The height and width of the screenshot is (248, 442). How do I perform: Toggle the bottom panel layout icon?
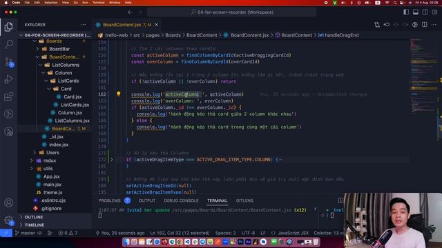(x=416, y=12)
